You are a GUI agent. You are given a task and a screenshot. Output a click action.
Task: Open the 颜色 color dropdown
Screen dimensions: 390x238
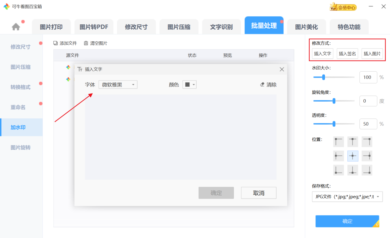[x=189, y=85]
